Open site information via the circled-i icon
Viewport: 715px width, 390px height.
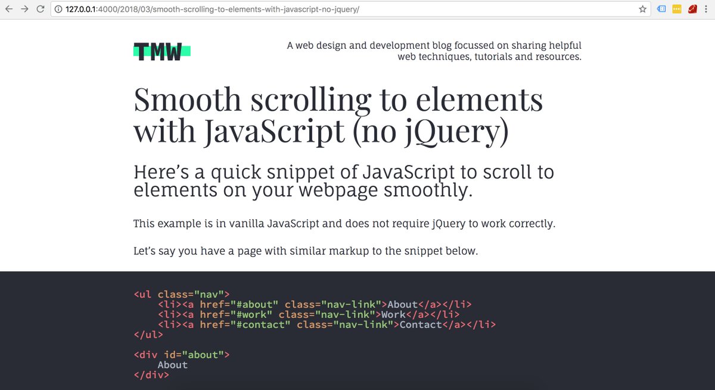(58, 10)
